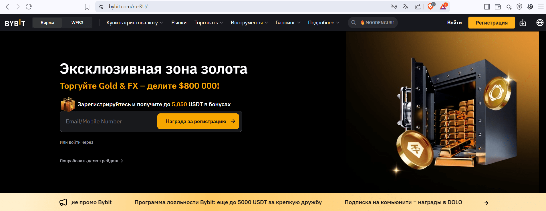546x211 pixels.
Task: Expand the Подробнее dropdown menu
Action: click(x=324, y=23)
